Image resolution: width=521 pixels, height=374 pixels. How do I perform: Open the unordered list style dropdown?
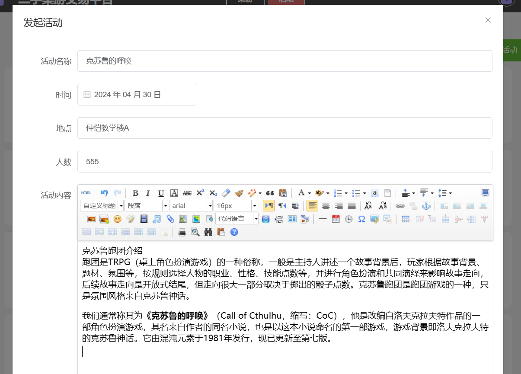click(x=364, y=193)
